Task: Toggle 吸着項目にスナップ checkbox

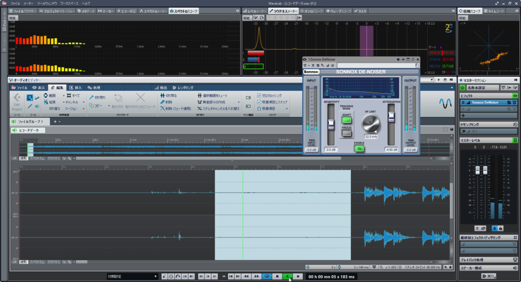Action: (259, 102)
